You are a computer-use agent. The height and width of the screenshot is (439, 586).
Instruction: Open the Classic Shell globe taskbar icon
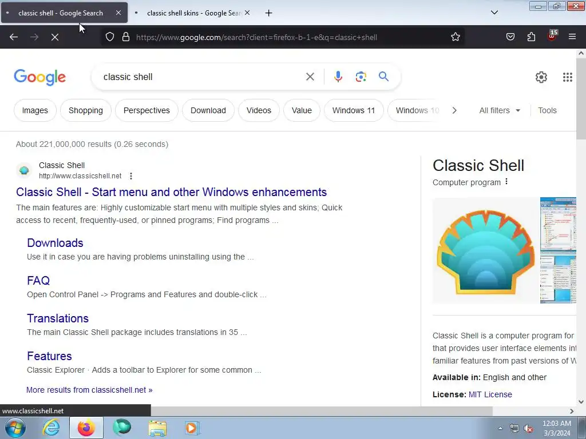click(122, 428)
